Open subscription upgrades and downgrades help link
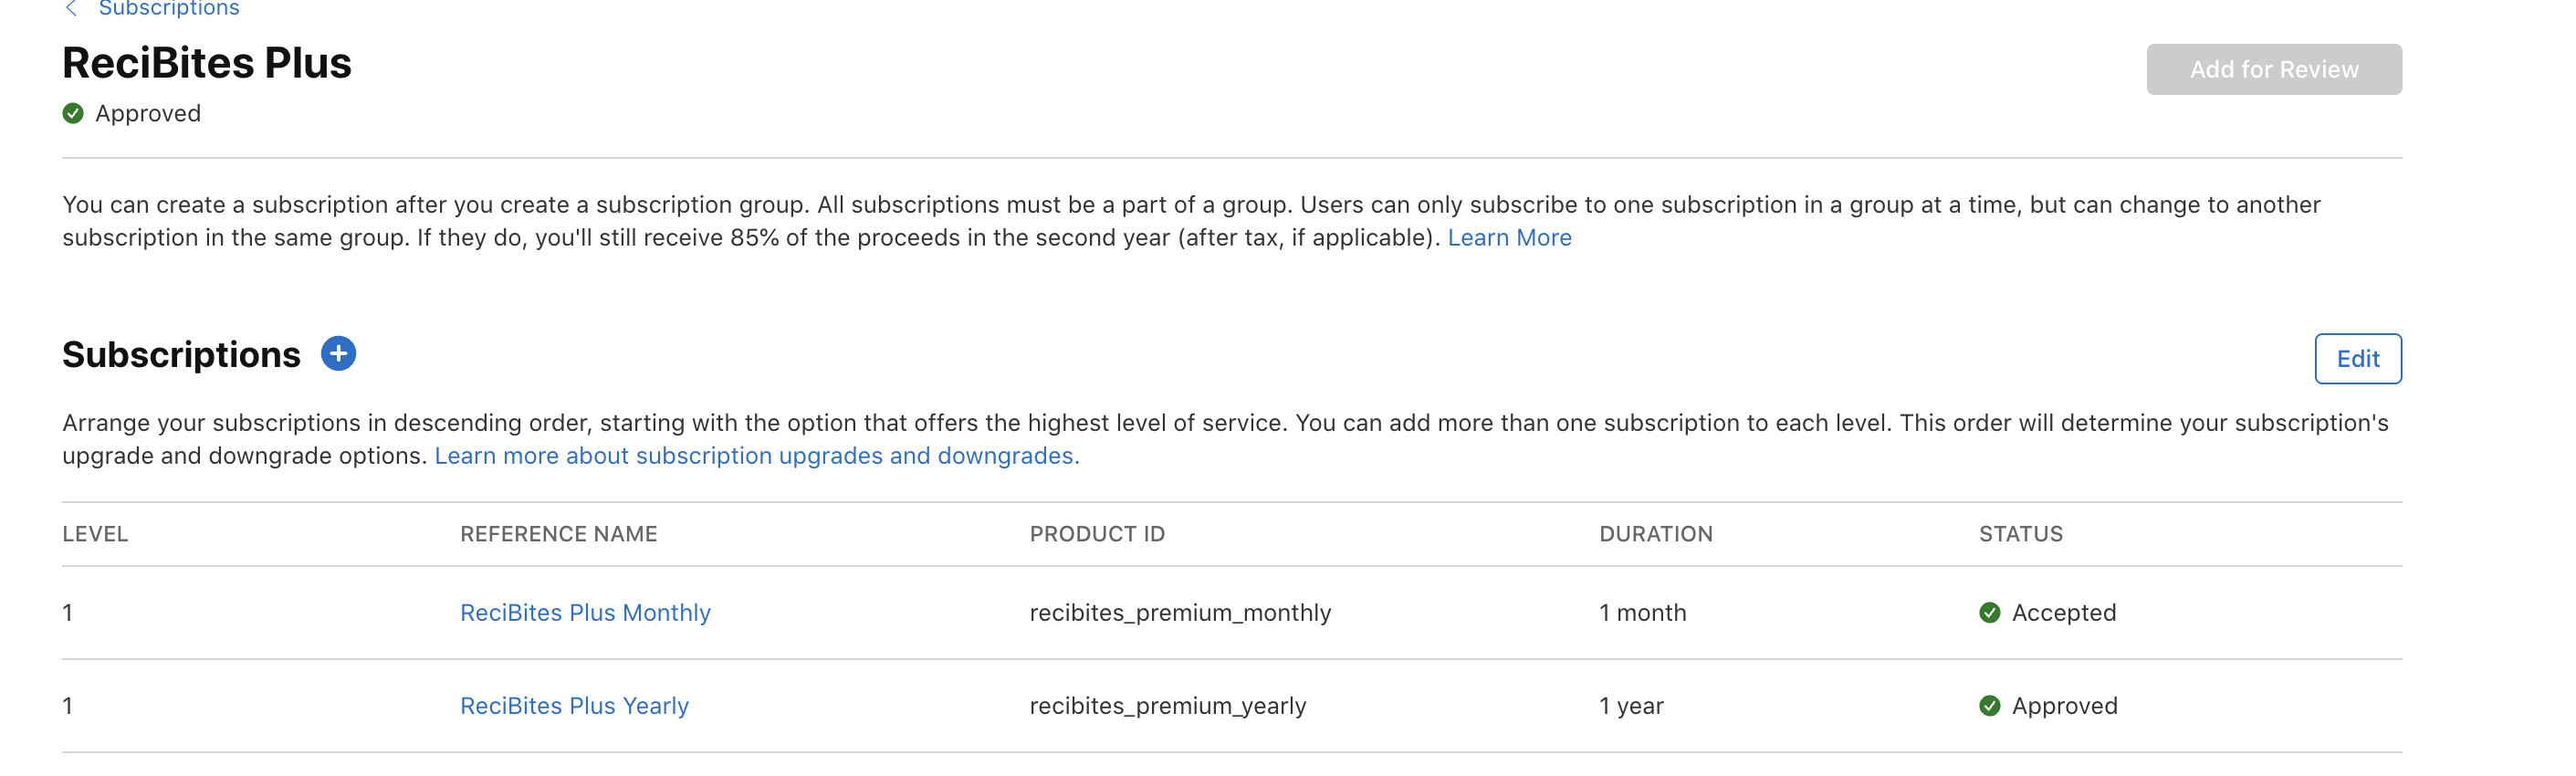This screenshot has width=2576, height=776. point(756,456)
